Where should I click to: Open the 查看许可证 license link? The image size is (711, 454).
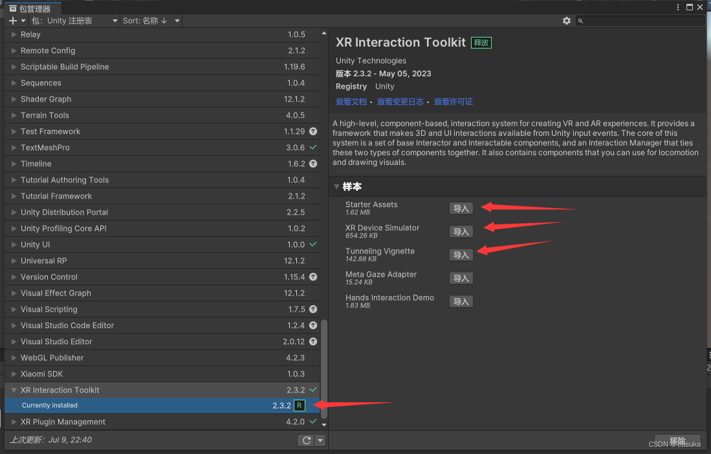click(453, 102)
